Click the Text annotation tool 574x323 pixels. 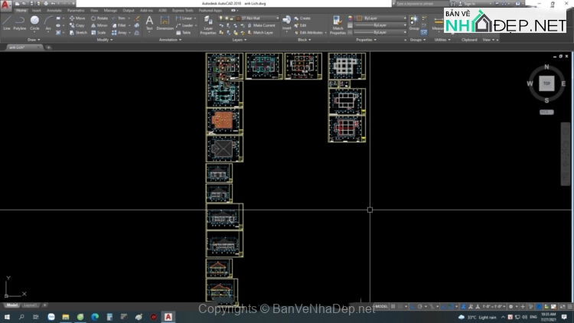click(149, 22)
